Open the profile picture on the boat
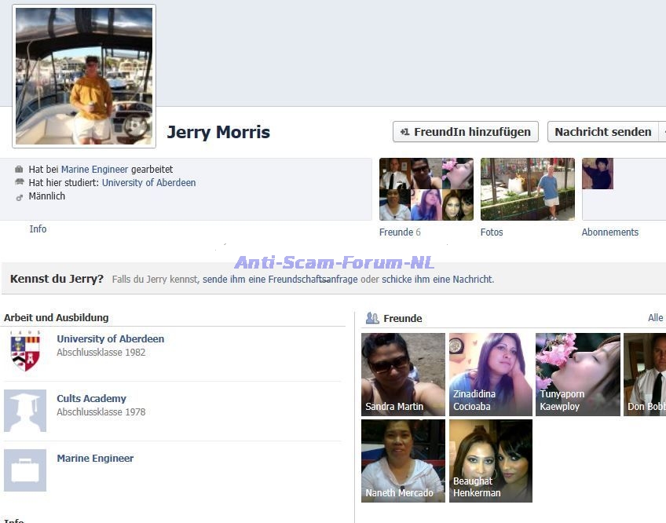Image resolution: width=666 pixels, height=523 pixels. 84,76
